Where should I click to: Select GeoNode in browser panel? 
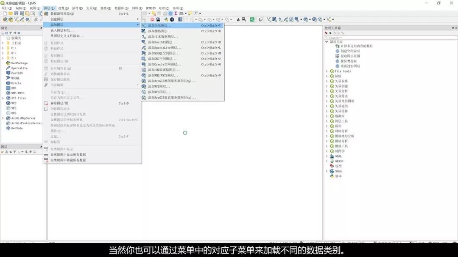[x=17, y=128]
